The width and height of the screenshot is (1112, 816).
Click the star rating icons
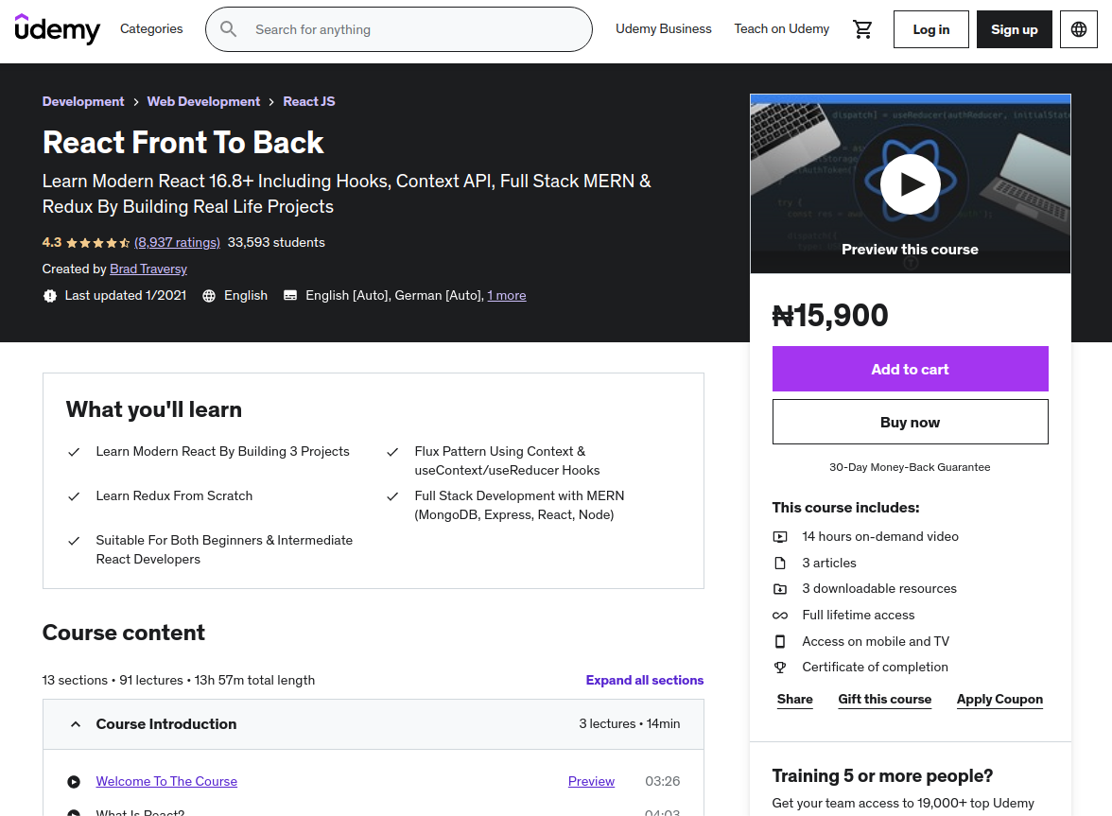98,242
